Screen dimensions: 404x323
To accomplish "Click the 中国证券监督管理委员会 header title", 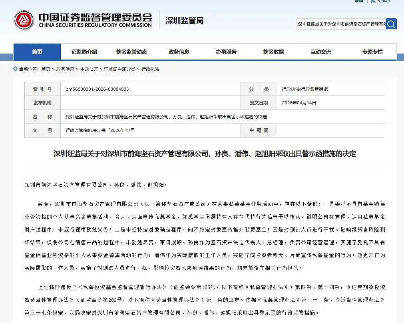I will pyautogui.click(x=96, y=17).
